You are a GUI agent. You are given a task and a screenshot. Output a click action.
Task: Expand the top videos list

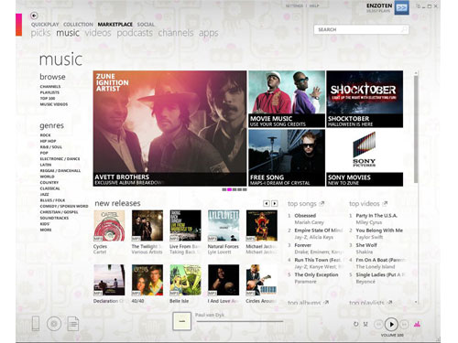385,203
